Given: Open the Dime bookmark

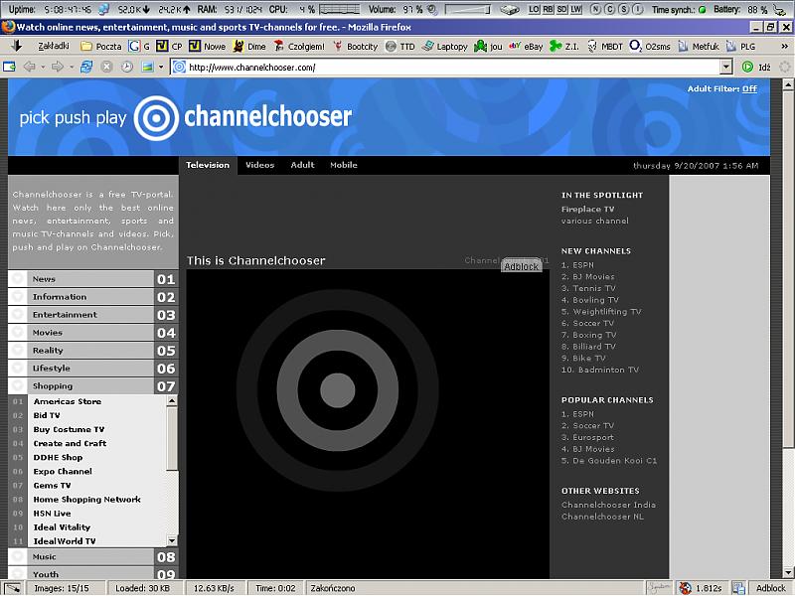Looking at the screenshot, I should pyautogui.click(x=249, y=46).
